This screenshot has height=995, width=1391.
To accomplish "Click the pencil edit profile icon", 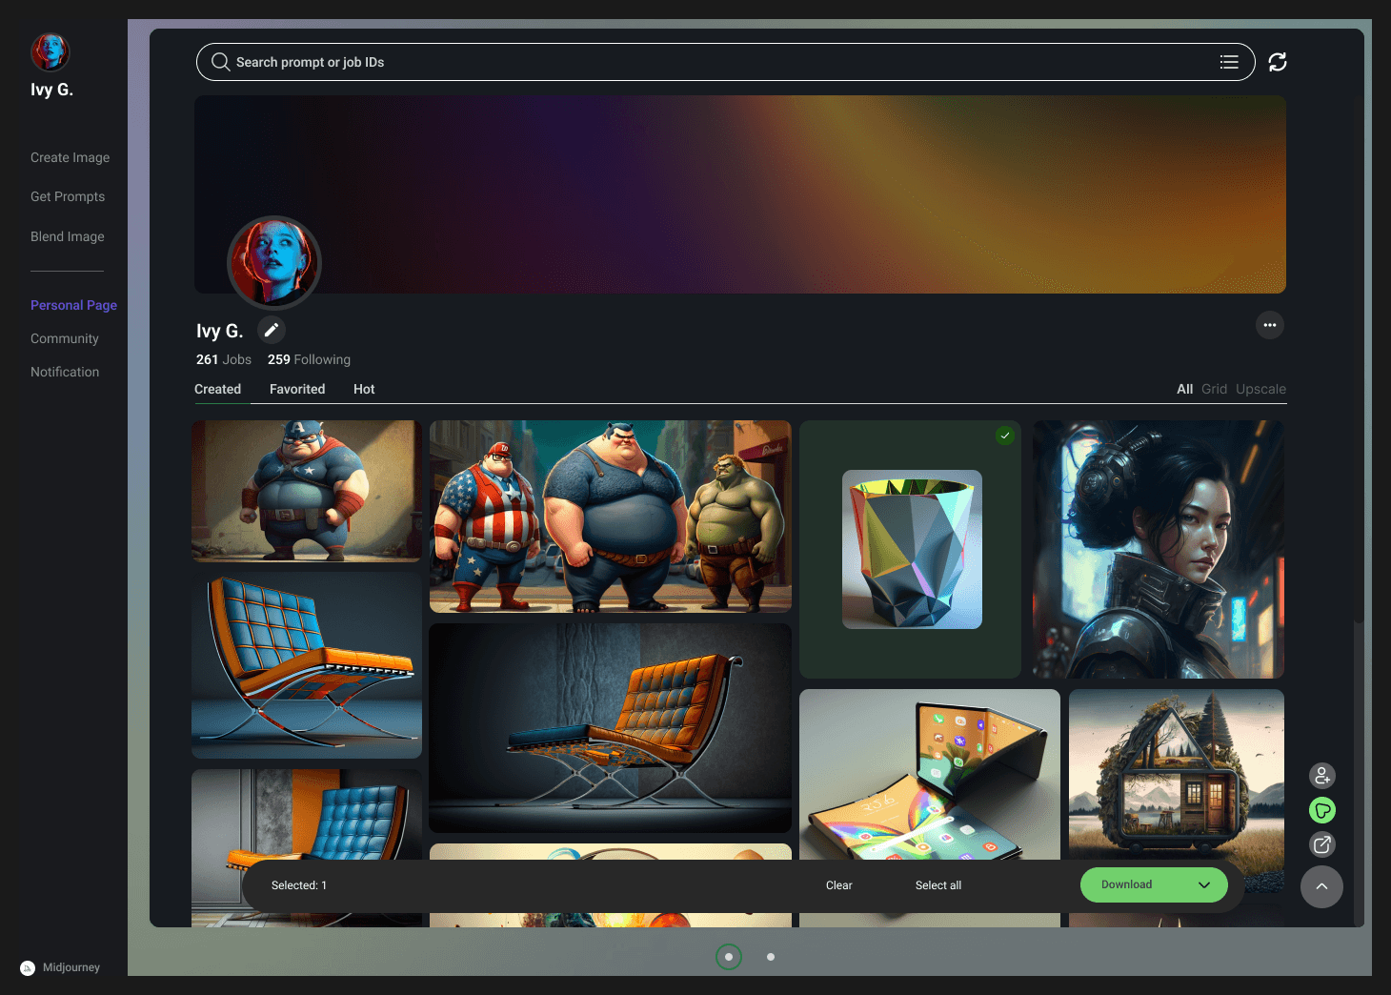I will pos(272,330).
